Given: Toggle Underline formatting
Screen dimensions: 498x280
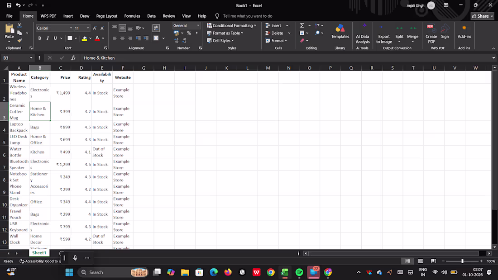Looking at the screenshot, I should (55, 38).
